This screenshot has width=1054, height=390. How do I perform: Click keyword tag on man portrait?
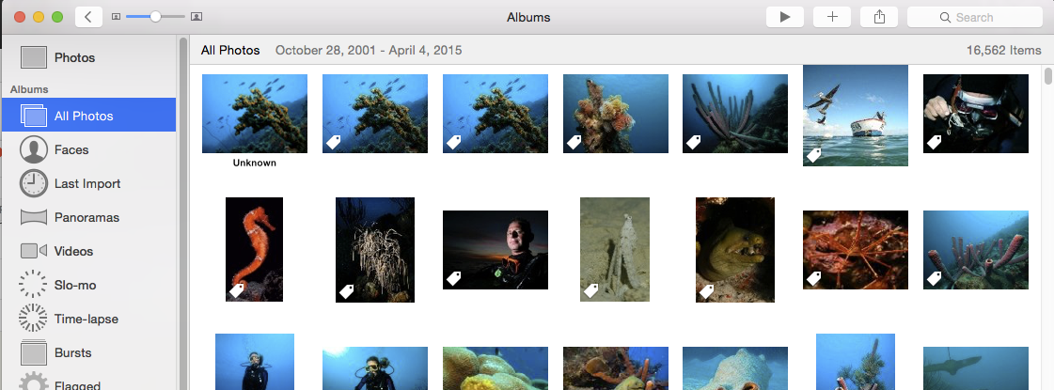click(x=454, y=278)
